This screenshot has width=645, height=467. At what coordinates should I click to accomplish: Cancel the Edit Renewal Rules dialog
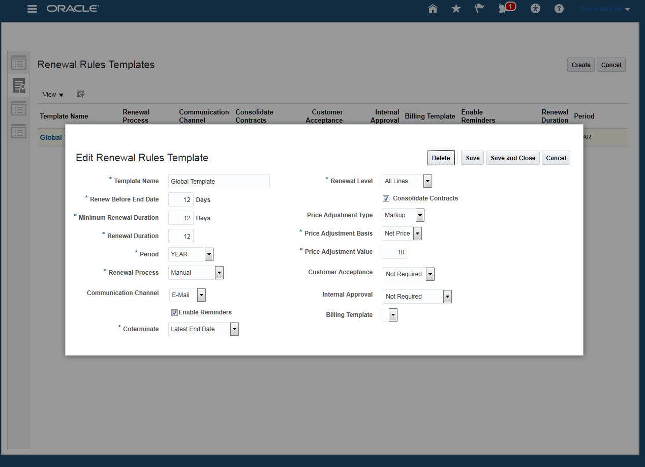[x=556, y=158]
